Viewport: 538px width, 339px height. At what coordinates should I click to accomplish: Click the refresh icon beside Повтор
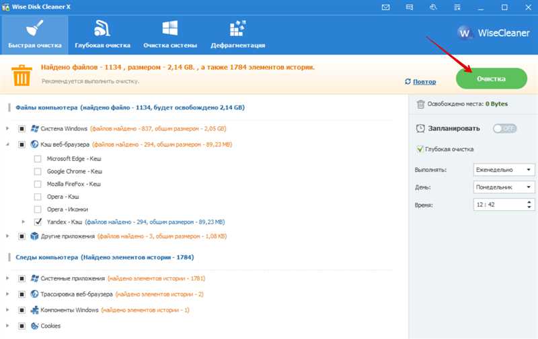click(x=408, y=81)
